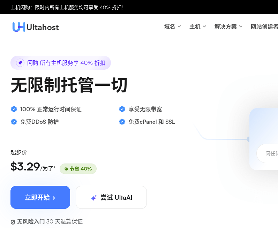This screenshot has height=228, width=278.
Task: Click the purple tag icon in flash-sale badge
Action: [x=20, y=63]
